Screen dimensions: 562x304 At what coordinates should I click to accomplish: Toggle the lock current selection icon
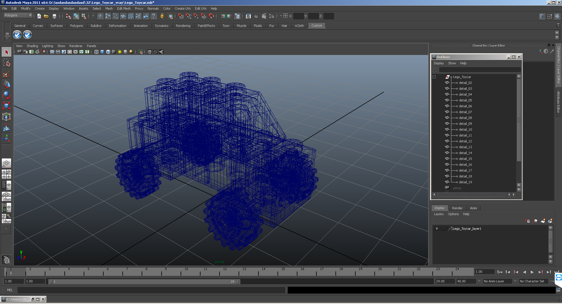pos(162,16)
